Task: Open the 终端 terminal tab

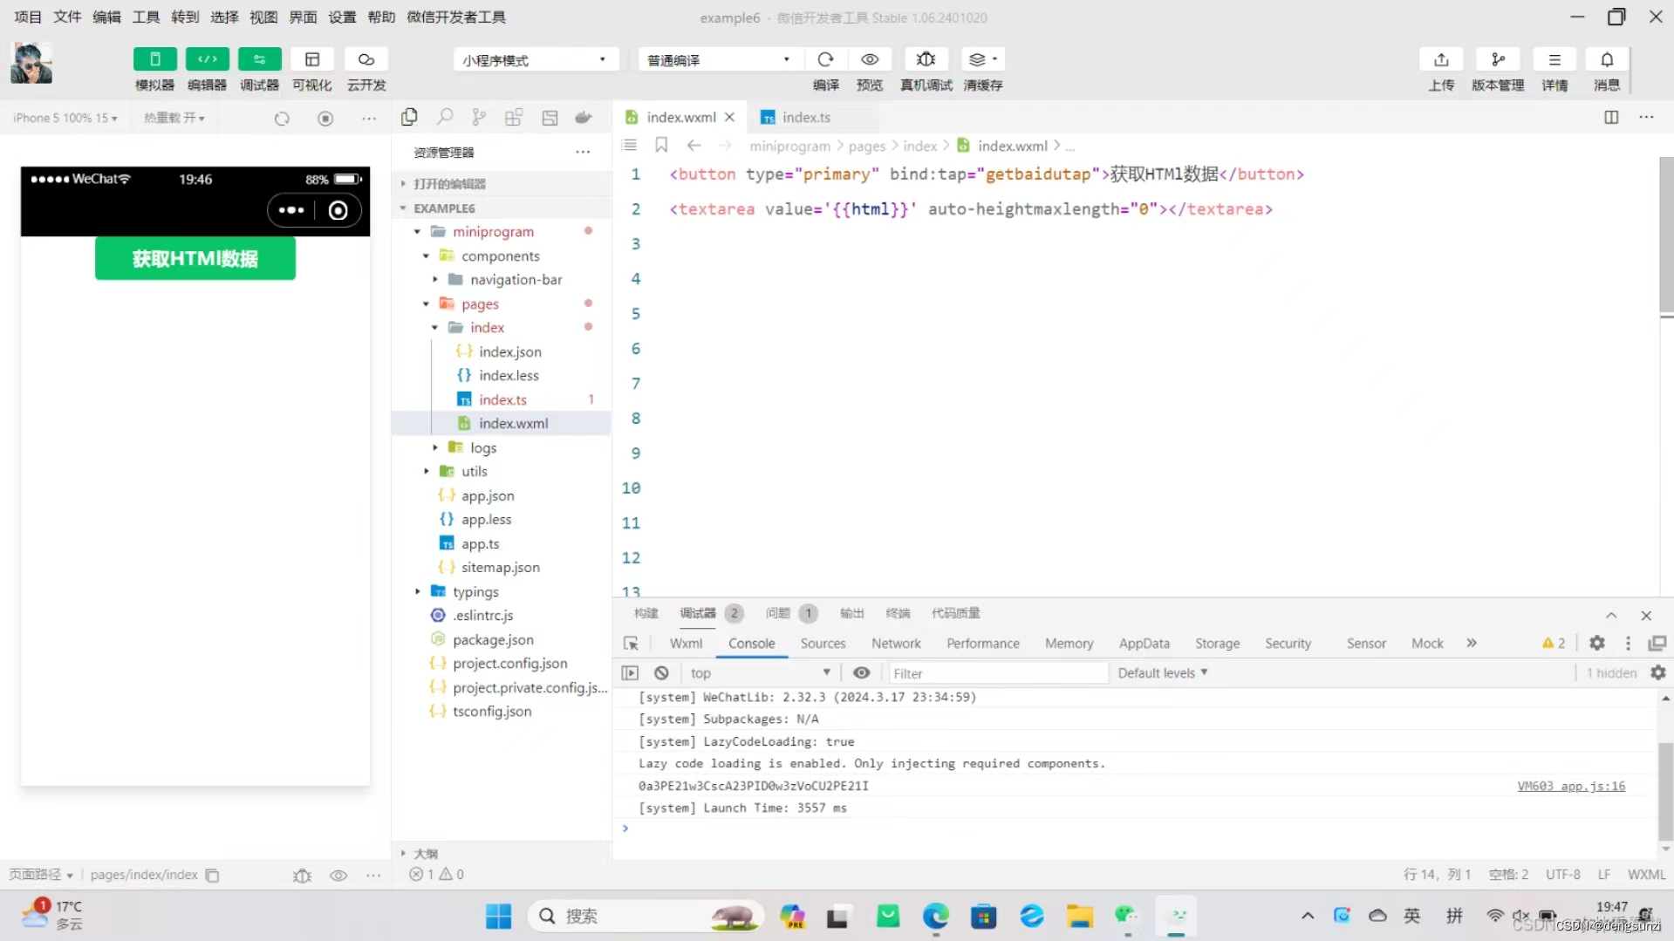Action: (898, 613)
